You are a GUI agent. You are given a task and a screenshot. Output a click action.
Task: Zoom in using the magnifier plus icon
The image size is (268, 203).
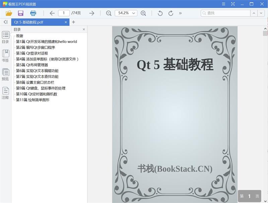coord(143,13)
